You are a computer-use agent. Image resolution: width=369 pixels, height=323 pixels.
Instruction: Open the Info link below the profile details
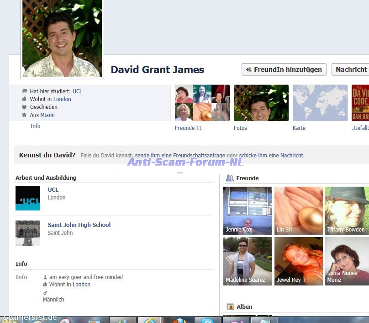[35, 126]
